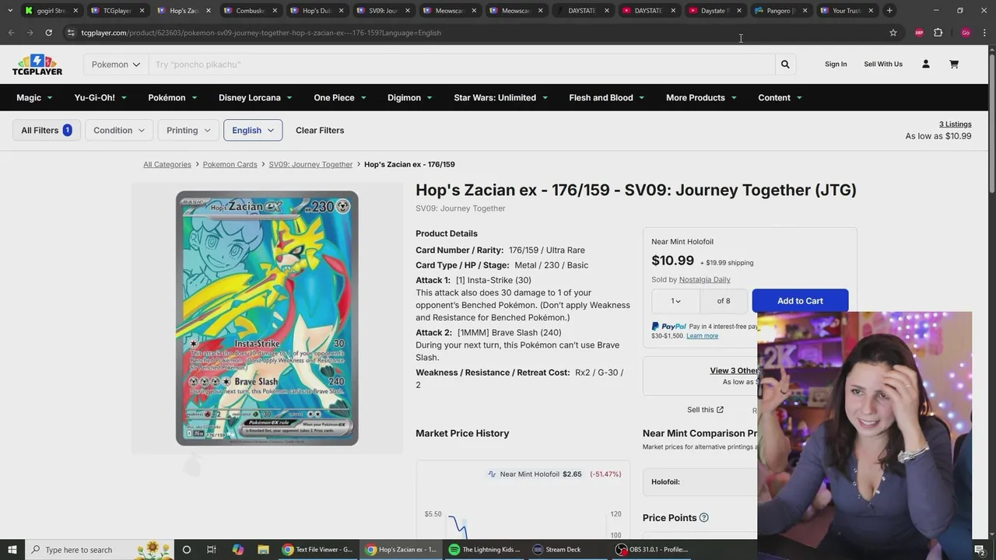Click All Categories breadcrumb

pos(167,165)
